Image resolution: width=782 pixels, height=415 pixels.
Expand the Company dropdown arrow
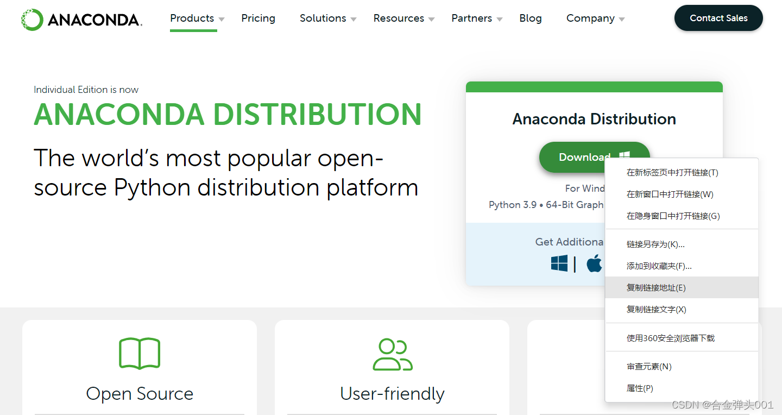[622, 20]
